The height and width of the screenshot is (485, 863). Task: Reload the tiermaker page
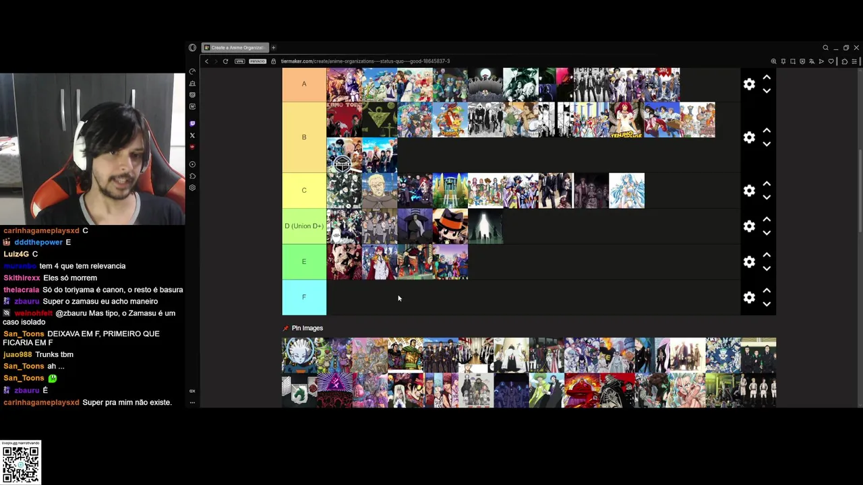pyautogui.click(x=225, y=61)
